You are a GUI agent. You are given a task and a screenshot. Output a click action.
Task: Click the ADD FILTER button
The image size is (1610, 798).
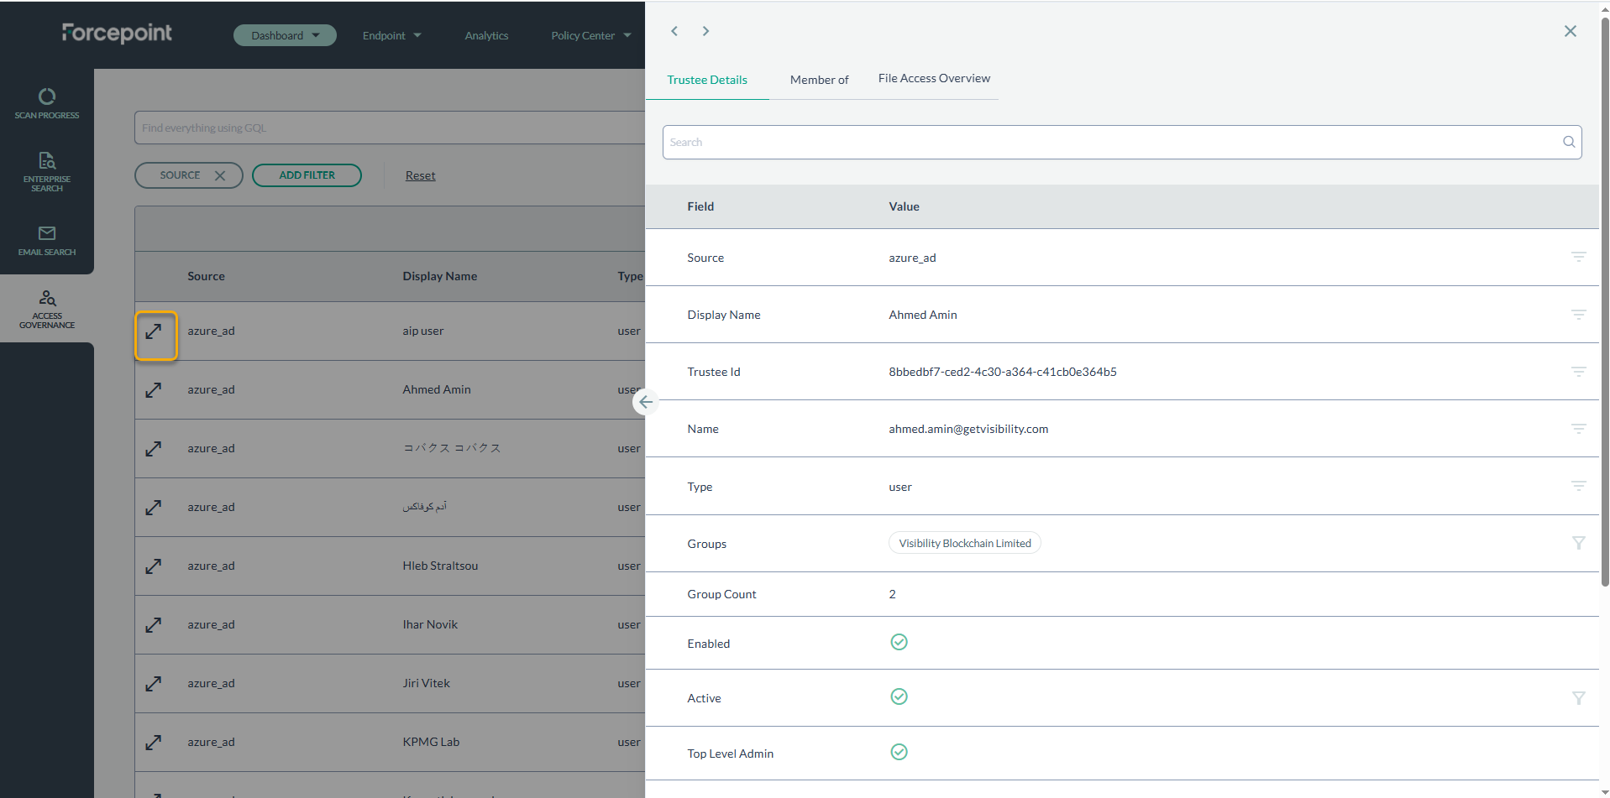[307, 175]
